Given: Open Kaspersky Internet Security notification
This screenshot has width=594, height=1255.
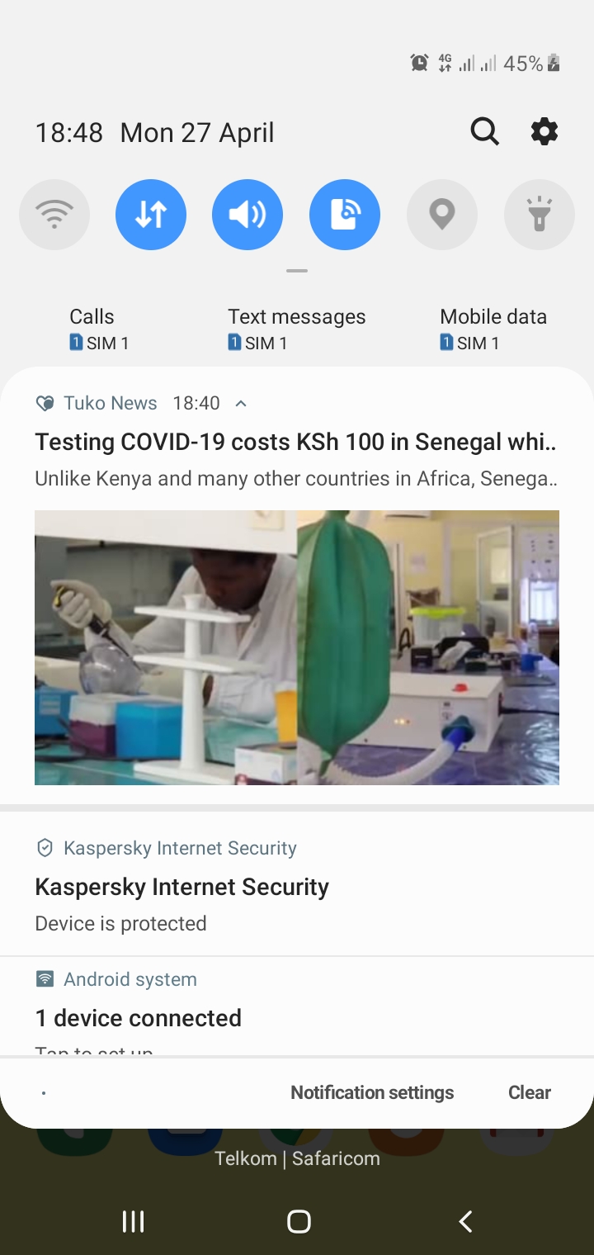Looking at the screenshot, I should pyautogui.click(x=297, y=884).
